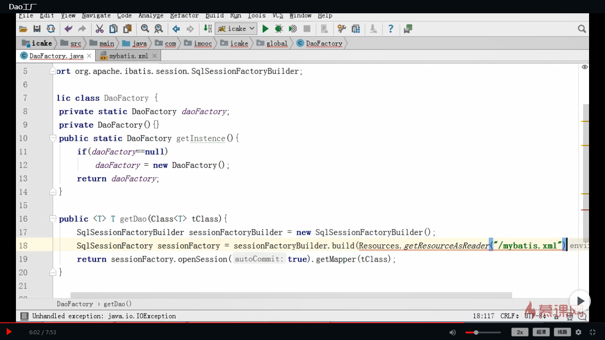Click the Synchronize toolbar icon
605x340 pixels.
pyautogui.click(x=51, y=29)
